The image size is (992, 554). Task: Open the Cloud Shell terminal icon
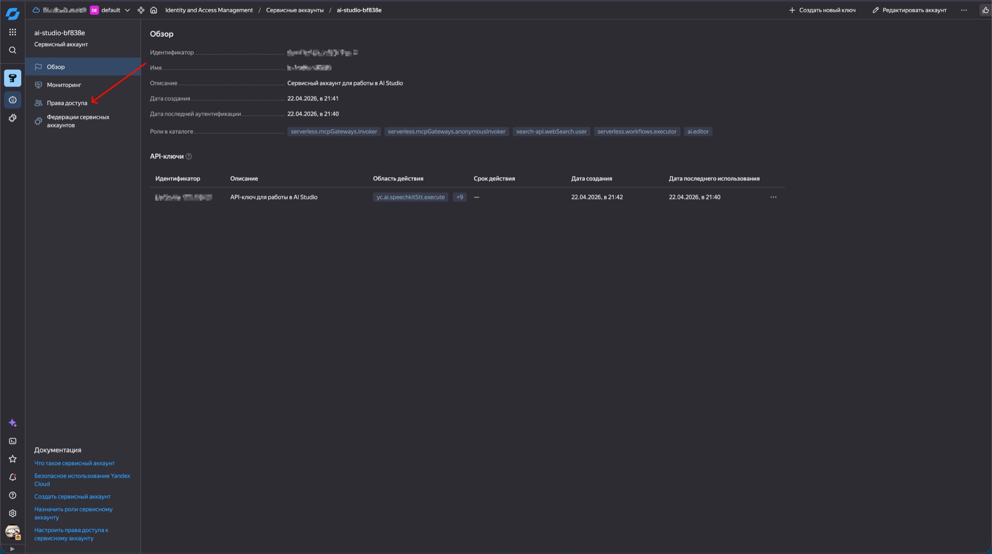tap(12, 441)
